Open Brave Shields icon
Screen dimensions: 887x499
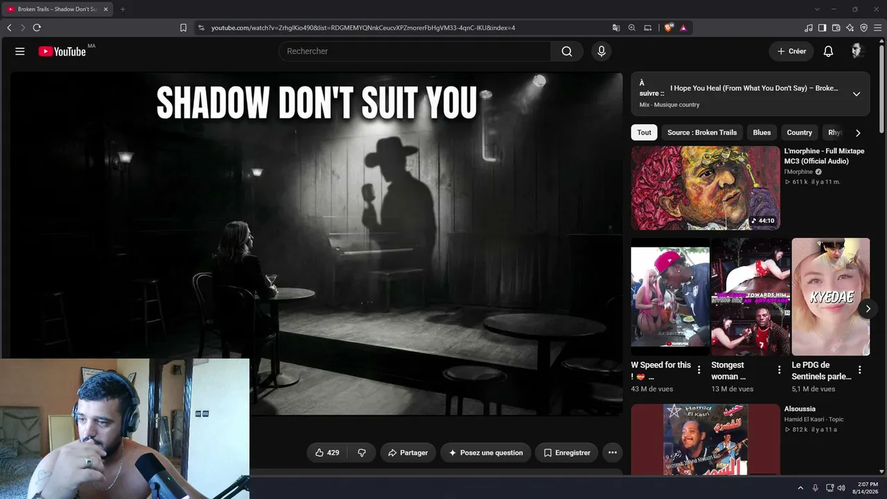click(669, 28)
